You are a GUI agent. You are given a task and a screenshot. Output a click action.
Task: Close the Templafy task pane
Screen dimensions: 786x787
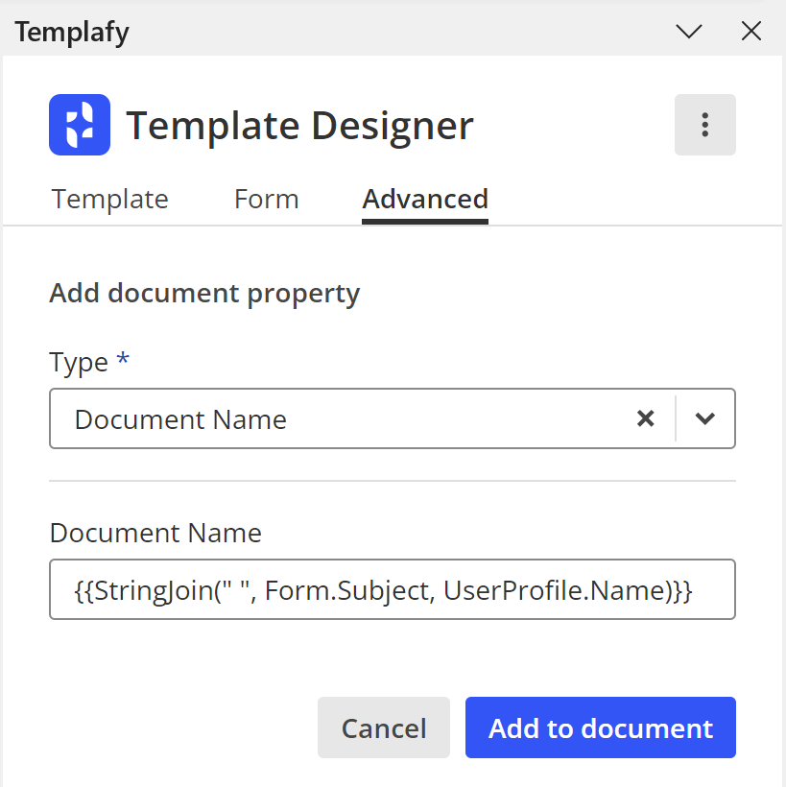[x=750, y=32]
